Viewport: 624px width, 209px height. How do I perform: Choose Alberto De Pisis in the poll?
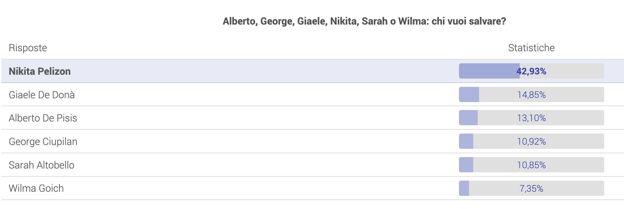313,118
